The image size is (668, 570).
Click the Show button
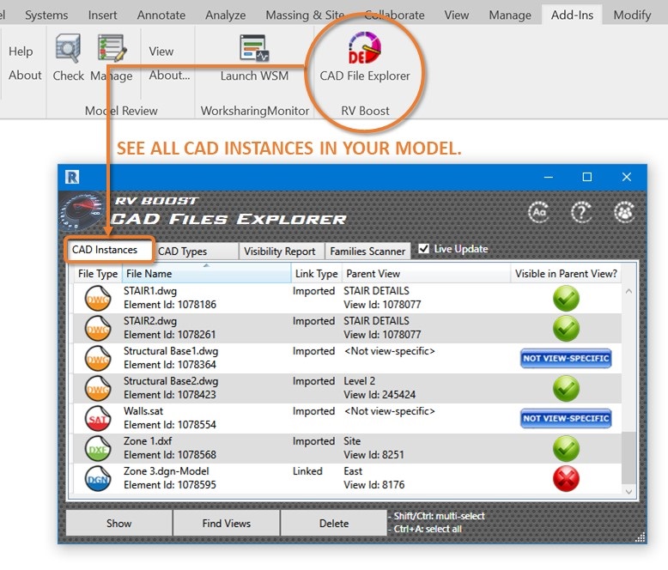(118, 523)
